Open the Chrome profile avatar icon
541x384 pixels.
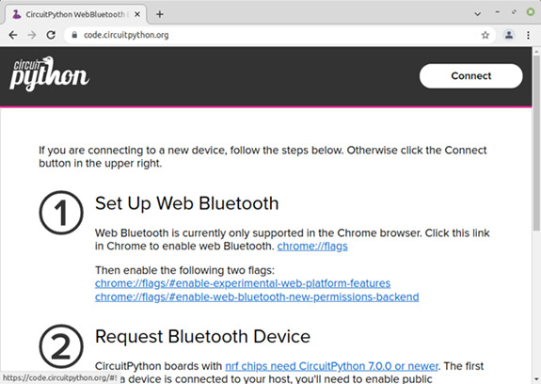point(509,35)
